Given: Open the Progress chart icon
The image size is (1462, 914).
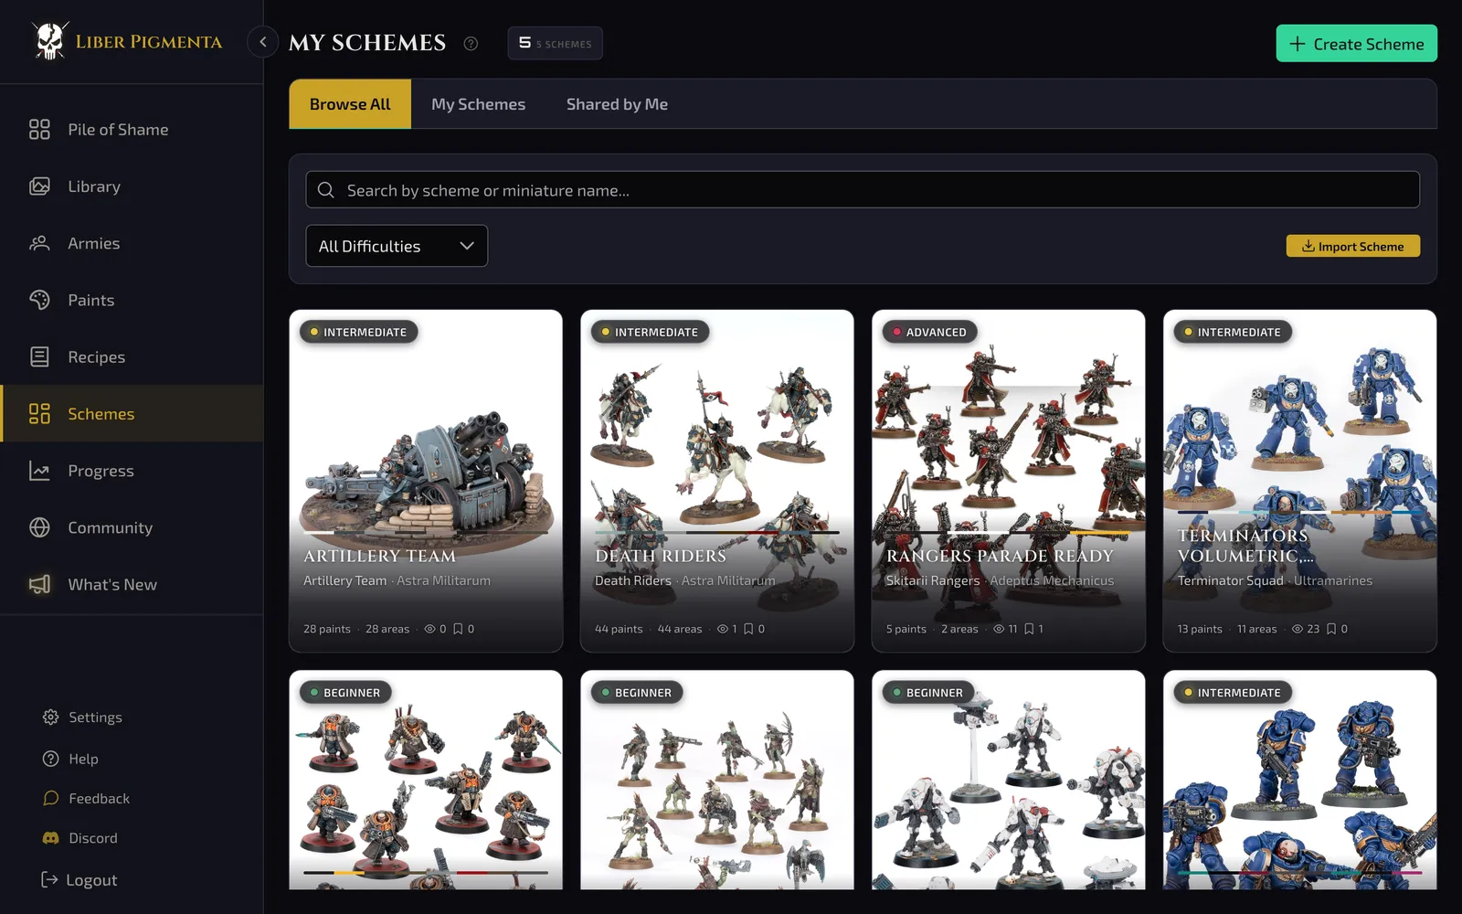Looking at the screenshot, I should pos(39,471).
